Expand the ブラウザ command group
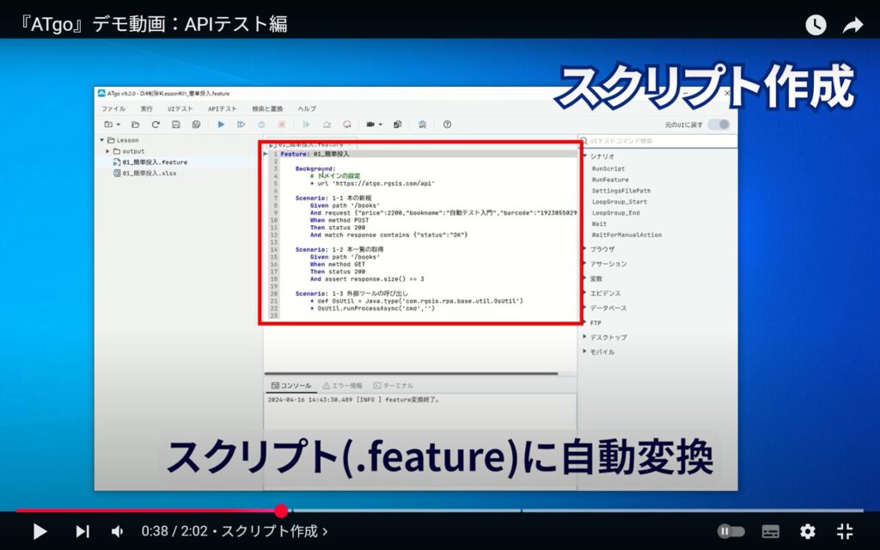 pos(585,248)
